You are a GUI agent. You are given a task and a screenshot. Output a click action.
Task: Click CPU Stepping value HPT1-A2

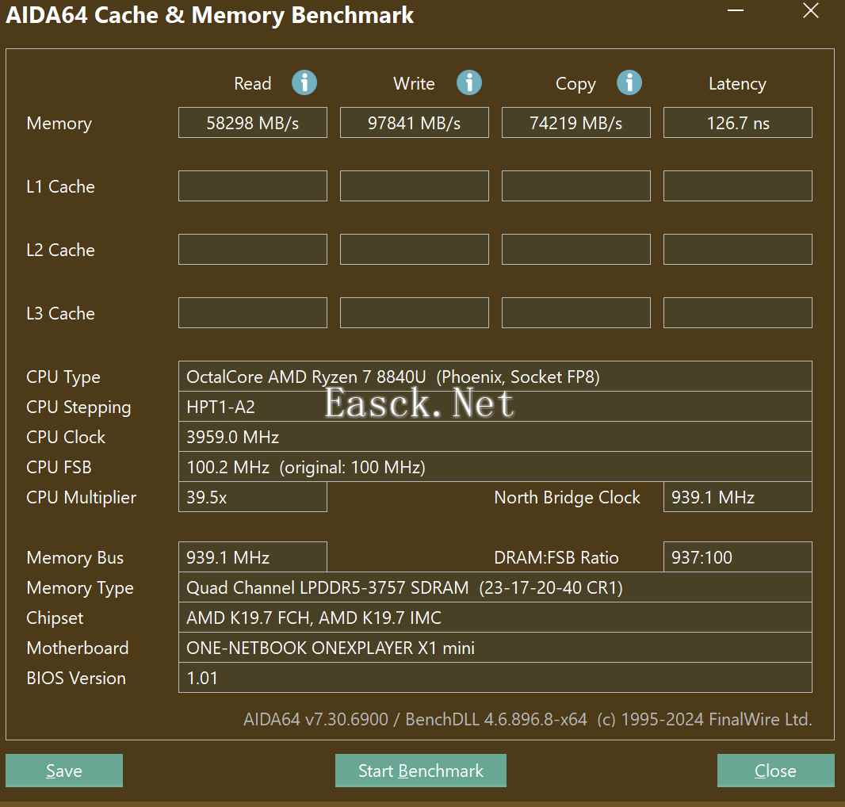pyautogui.click(x=495, y=407)
